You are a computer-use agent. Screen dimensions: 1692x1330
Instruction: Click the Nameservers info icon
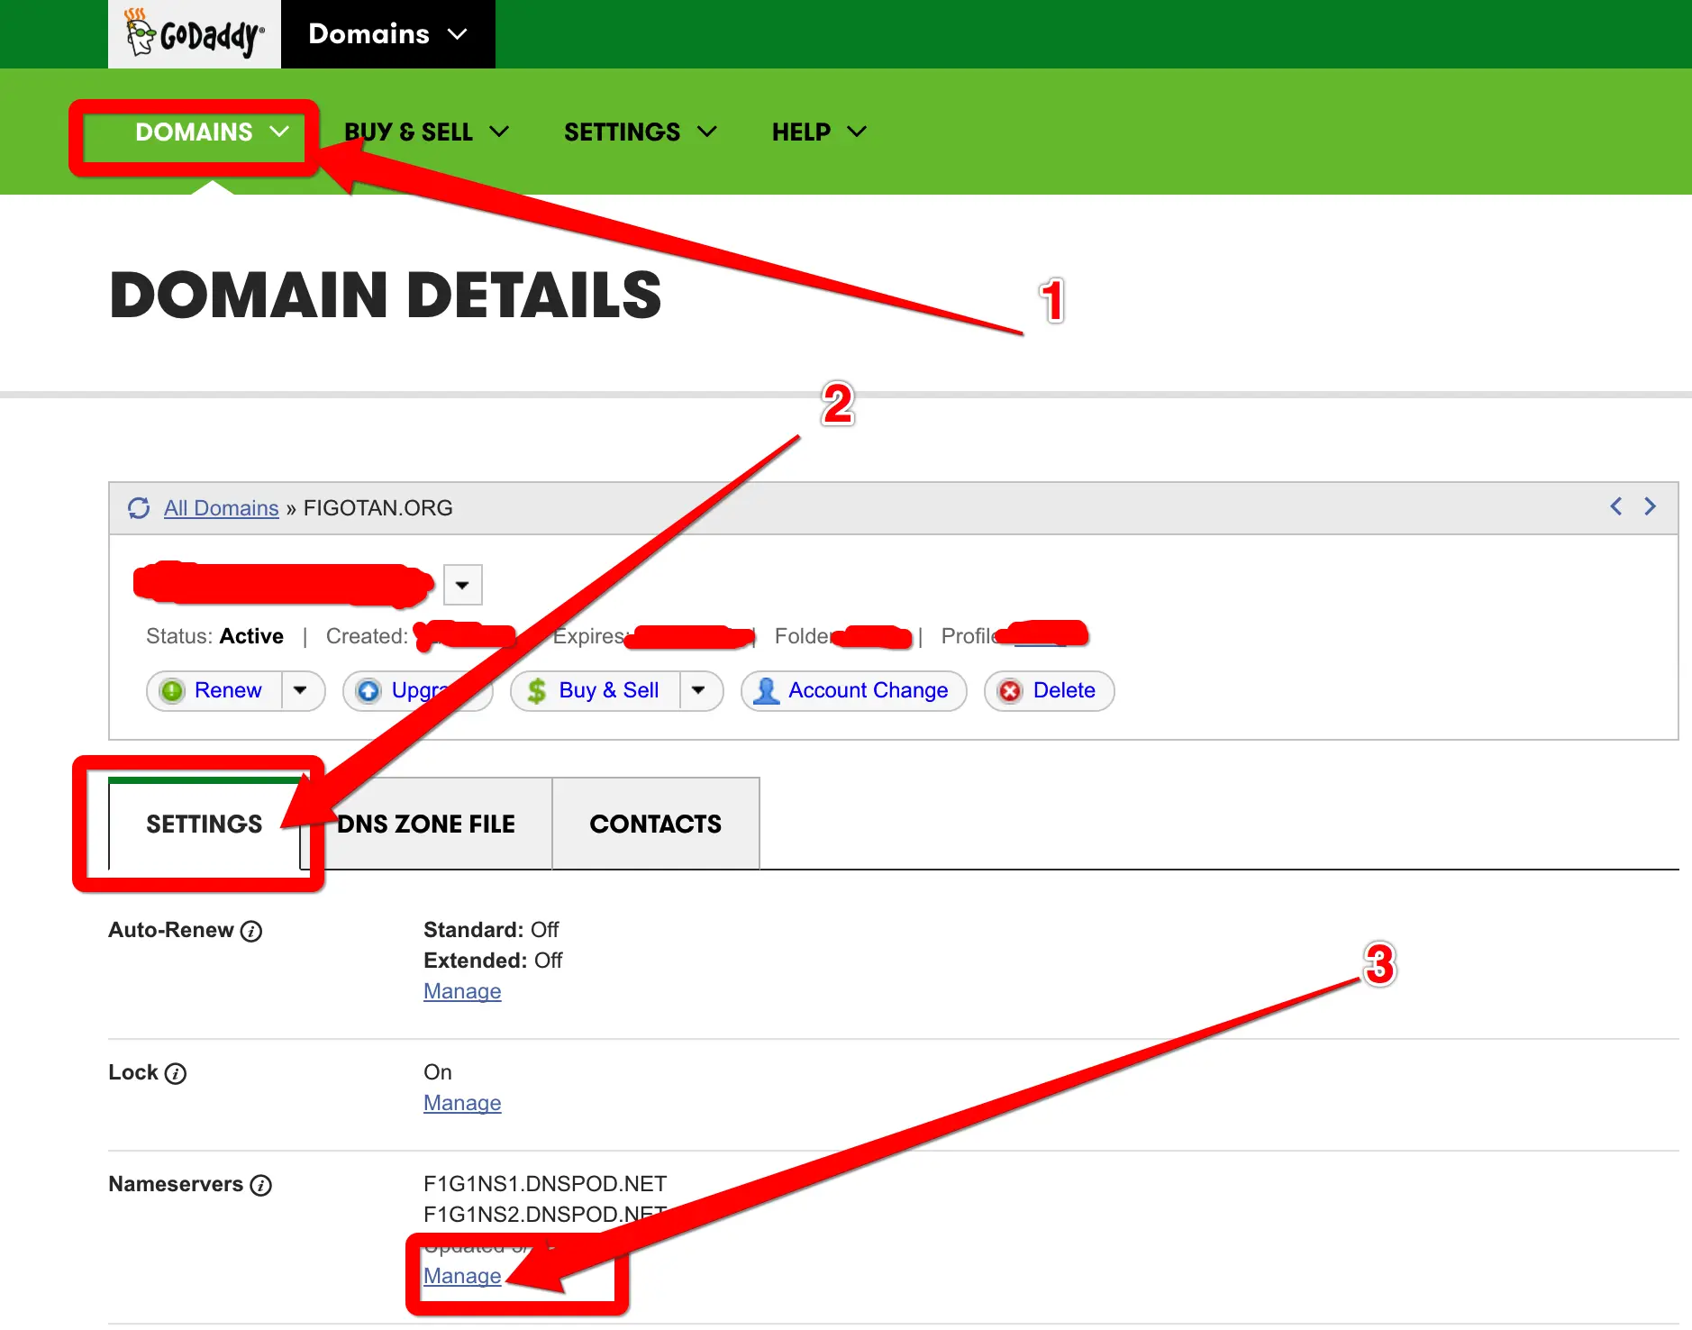coord(260,1186)
